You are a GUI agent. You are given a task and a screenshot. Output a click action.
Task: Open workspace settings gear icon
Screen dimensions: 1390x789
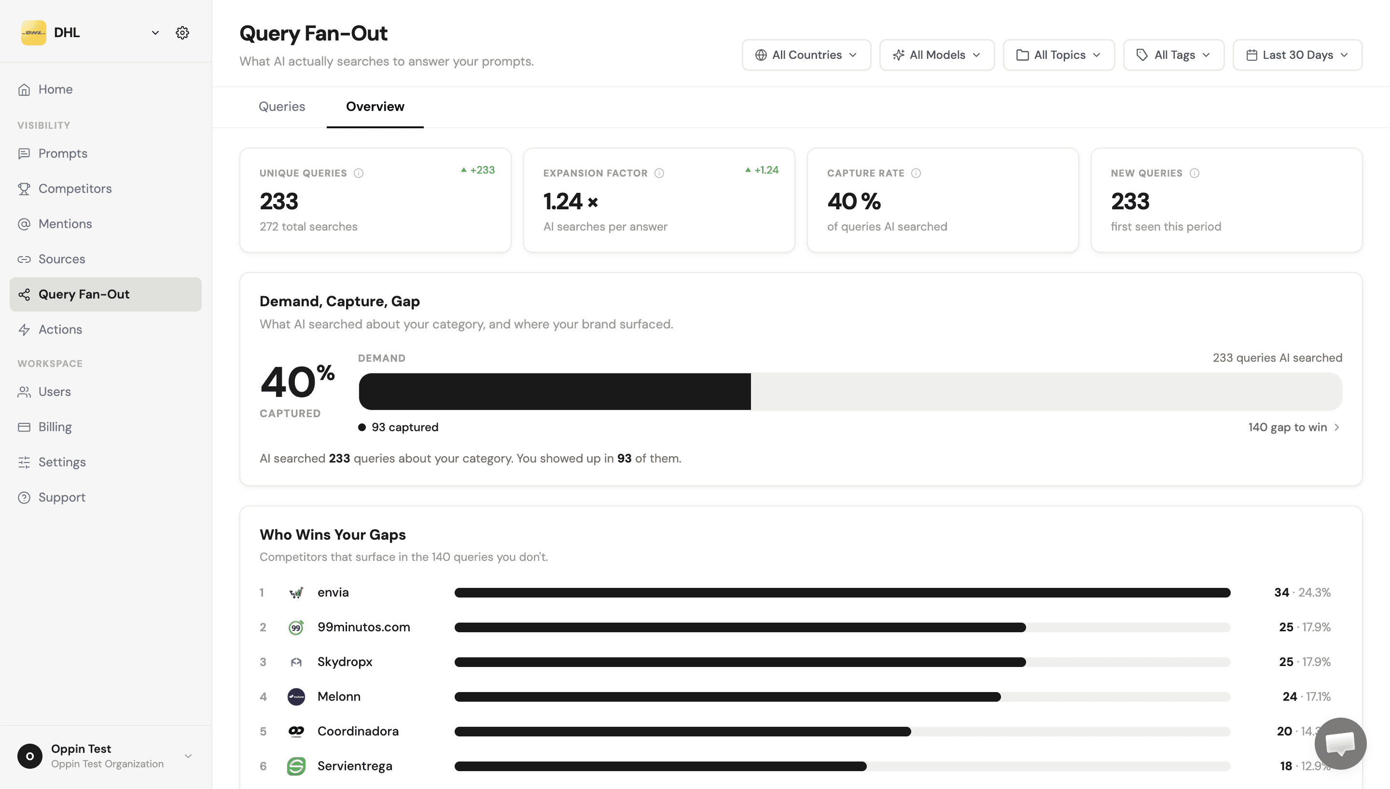[182, 32]
